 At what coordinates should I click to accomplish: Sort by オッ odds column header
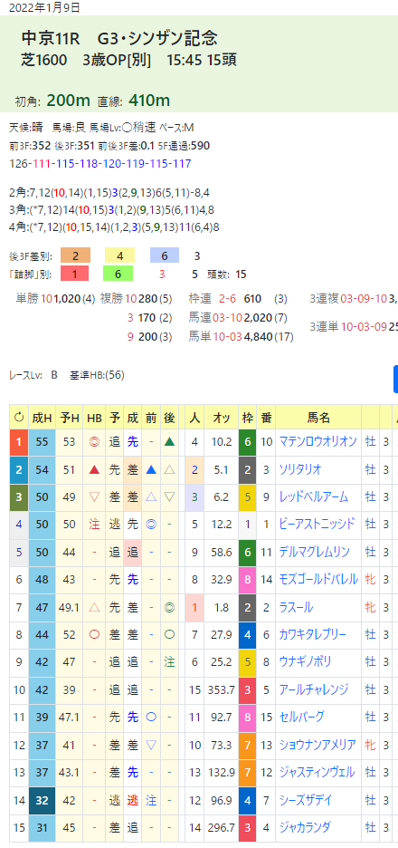click(222, 417)
